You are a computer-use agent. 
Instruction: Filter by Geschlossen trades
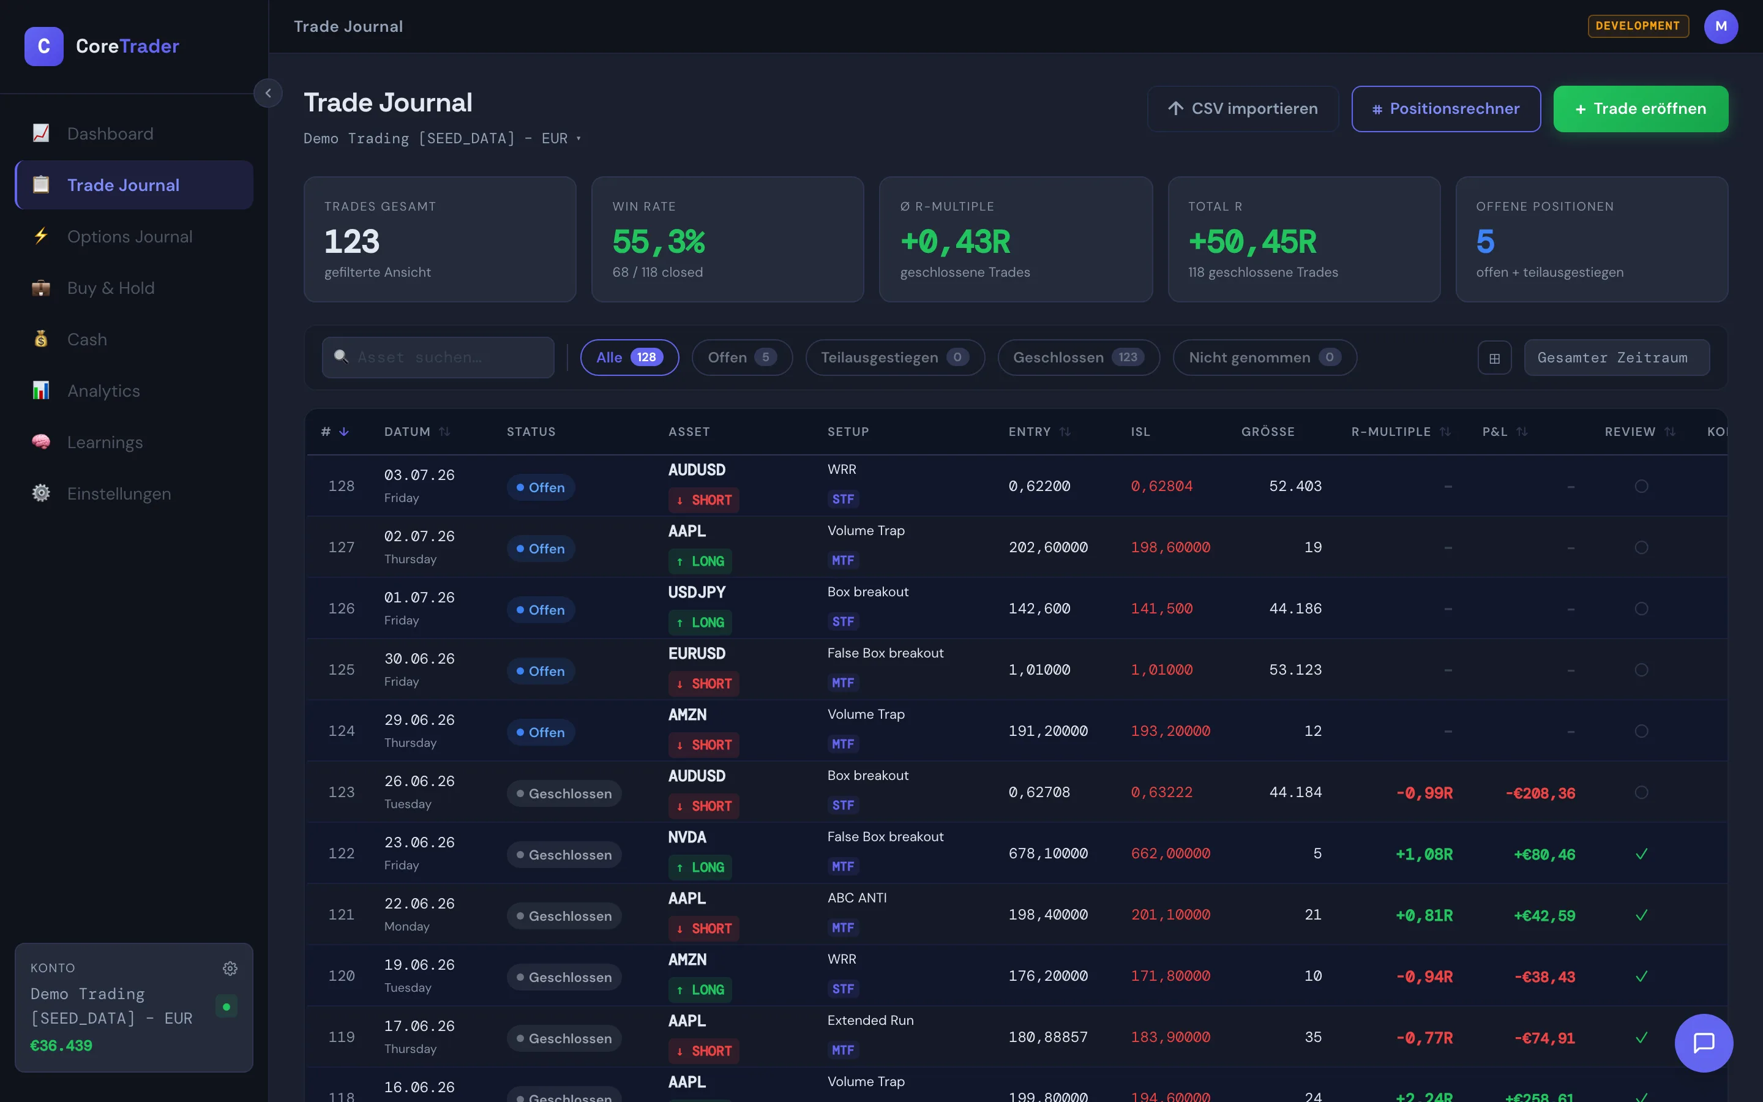1078,358
